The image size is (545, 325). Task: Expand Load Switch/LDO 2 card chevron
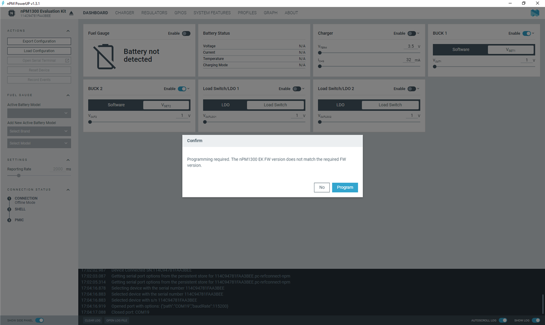coord(419,89)
